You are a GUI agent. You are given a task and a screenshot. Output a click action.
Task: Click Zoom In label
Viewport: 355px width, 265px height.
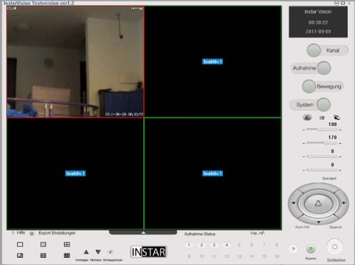coord(336,227)
